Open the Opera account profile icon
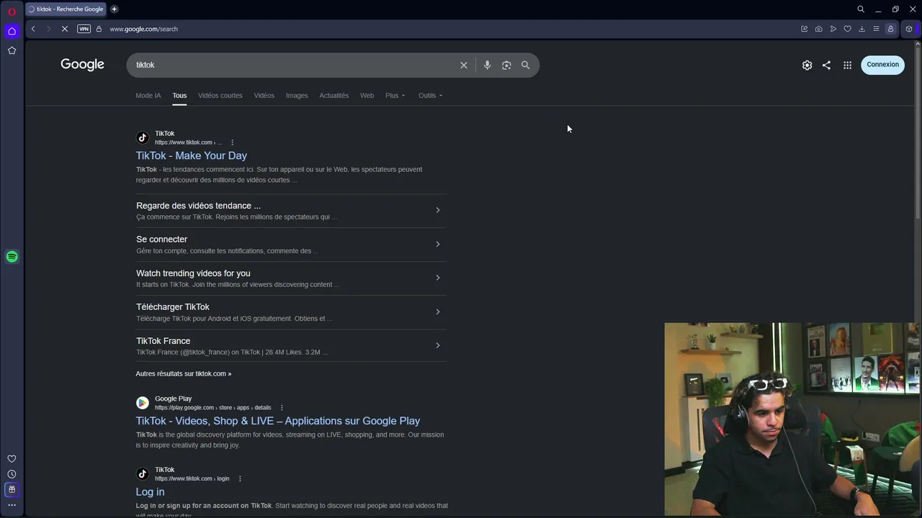This screenshot has height=518, width=922. point(890,29)
